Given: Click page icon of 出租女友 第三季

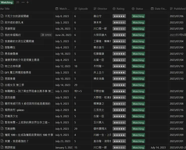Looking at the screenshot, I should 2,85.
